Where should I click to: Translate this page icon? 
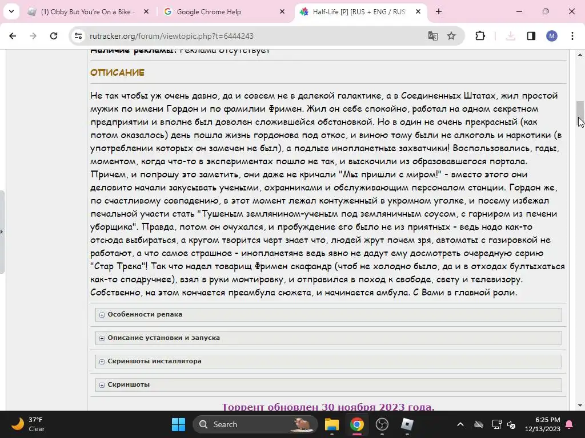coord(433,36)
